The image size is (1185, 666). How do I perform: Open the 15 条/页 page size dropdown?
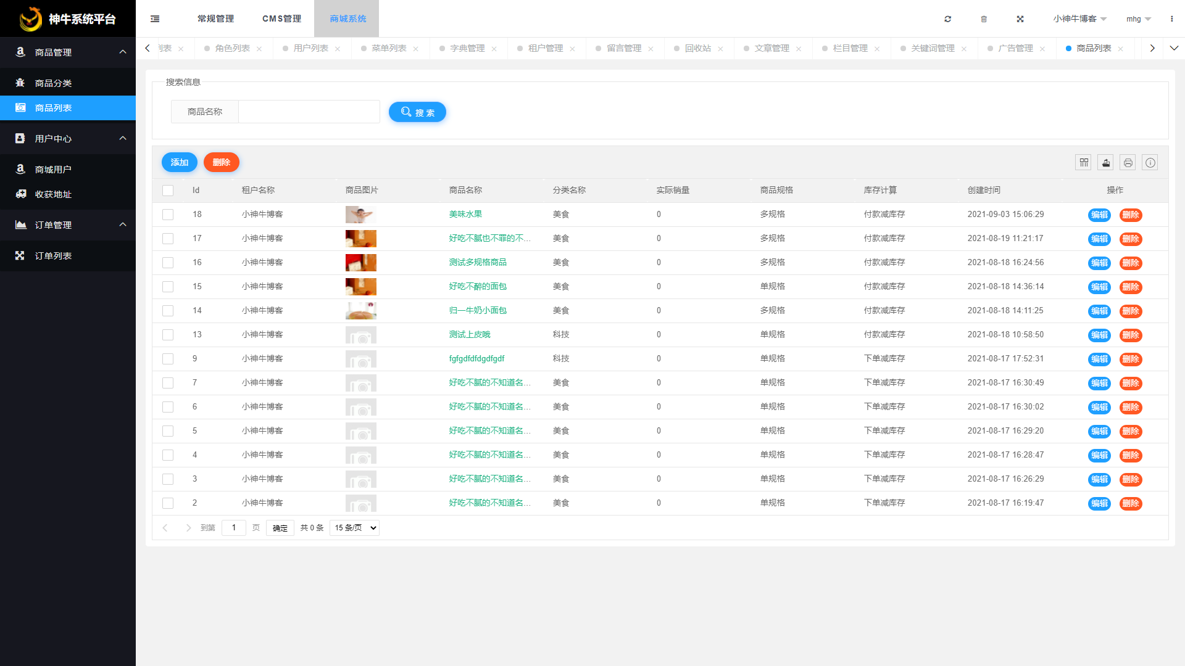[354, 527]
